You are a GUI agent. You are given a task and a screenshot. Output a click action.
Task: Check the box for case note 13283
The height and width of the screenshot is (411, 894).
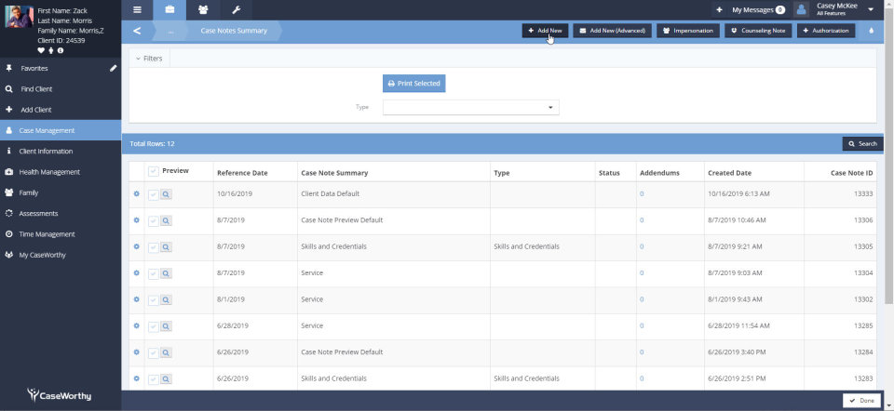[154, 379]
